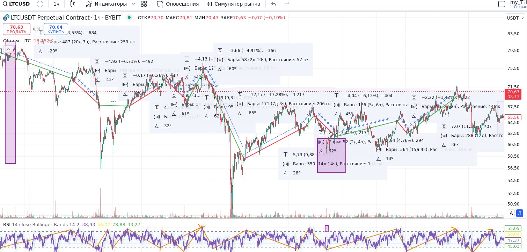
Task: Expand the USDT currency dropdown
Action: tap(515, 18)
